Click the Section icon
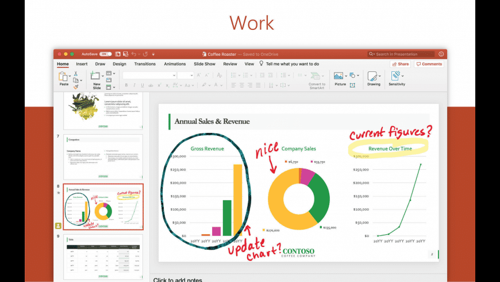This screenshot has height=282, width=500. coord(109,87)
